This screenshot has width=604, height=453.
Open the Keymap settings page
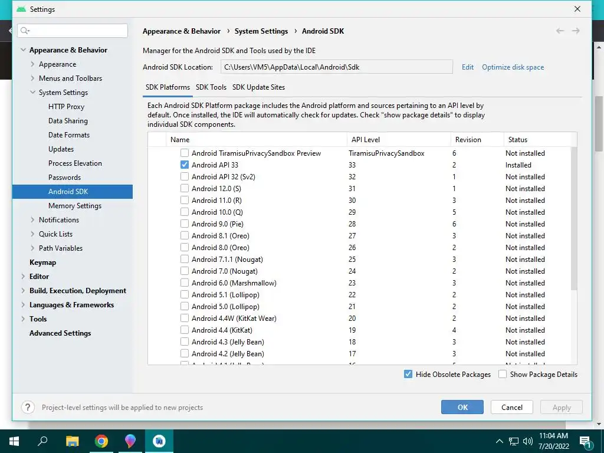tap(42, 262)
